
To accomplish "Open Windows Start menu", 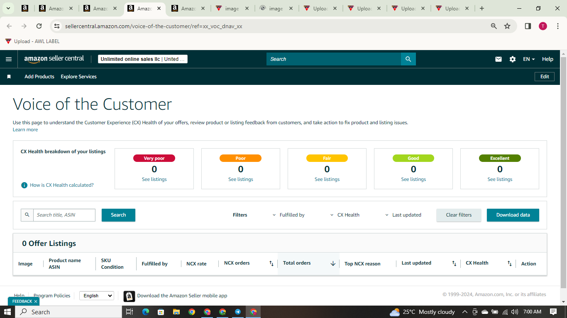I will pos(7,312).
